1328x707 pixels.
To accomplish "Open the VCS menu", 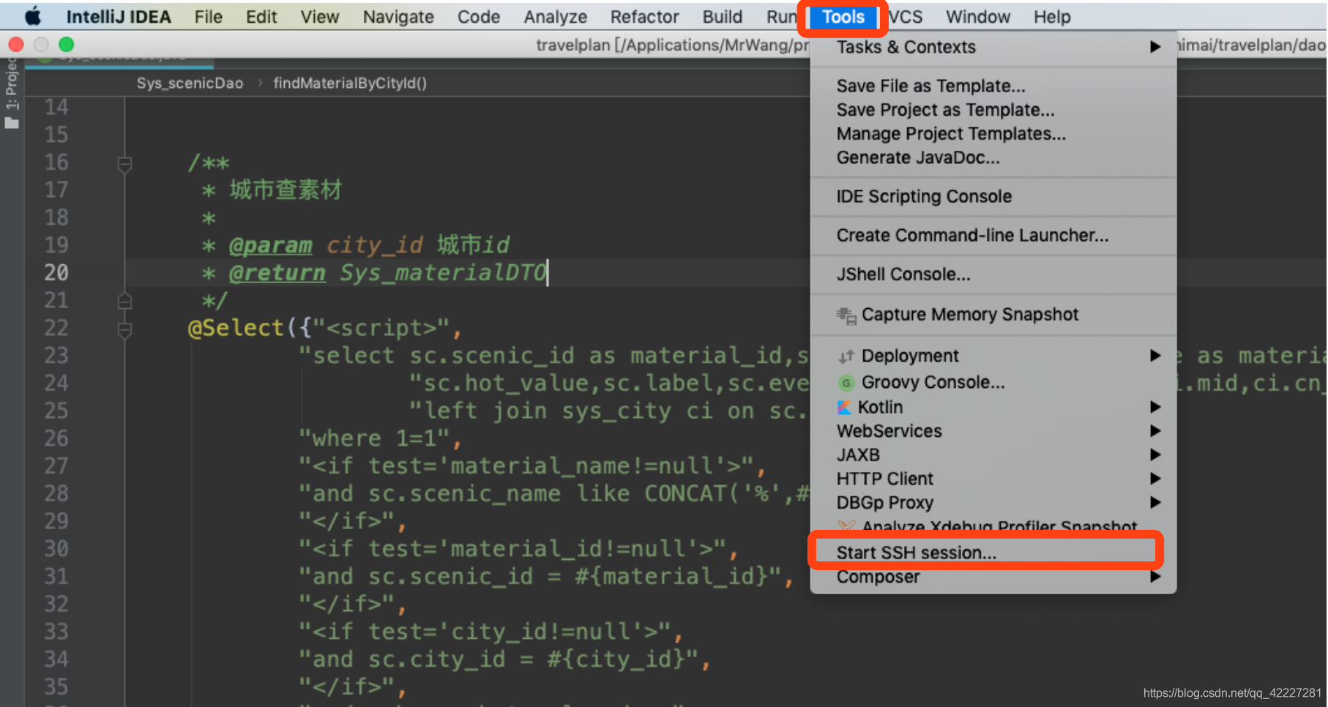I will click(906, 16).
